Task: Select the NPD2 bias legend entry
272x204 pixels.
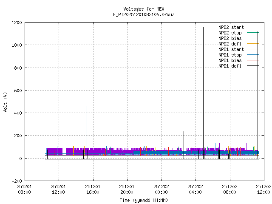Action: click(230, 38)
